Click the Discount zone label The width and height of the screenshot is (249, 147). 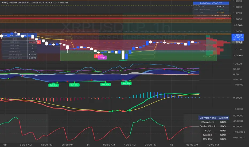(x=209, y=56)
